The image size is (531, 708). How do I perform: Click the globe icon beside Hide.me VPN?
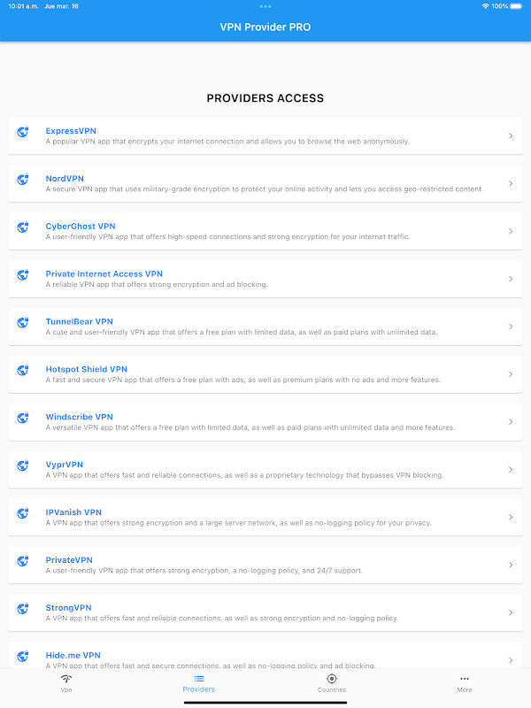click(x=23, y=656)
